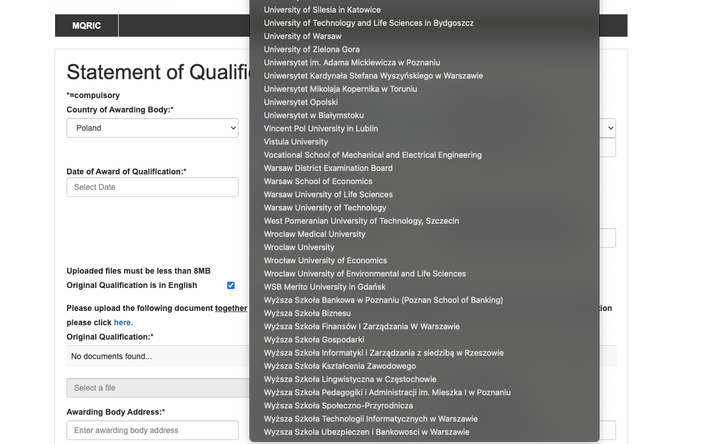Select Uniwersytet Kardynała Stefana Wyszyńskiego w Warszawie
The width and height of the screenshot is (713, 444).
pos(424,76)
